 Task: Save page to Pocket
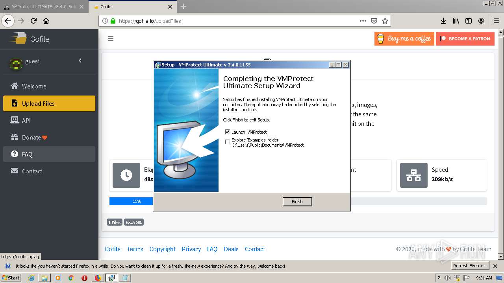click(x=374, y=21)
